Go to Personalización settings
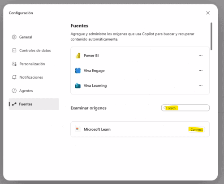 pos(34,64)
